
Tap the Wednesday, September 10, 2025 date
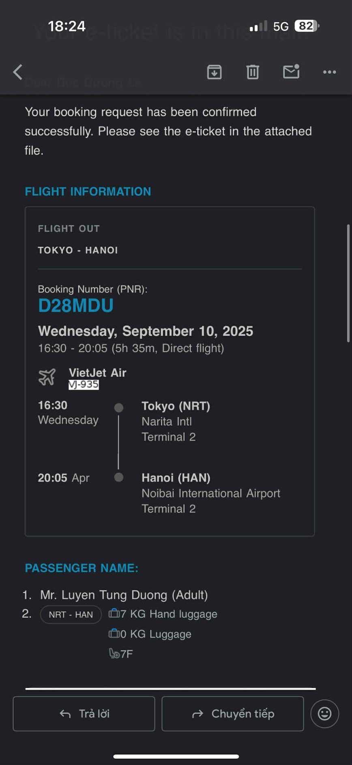coord(145,331)
